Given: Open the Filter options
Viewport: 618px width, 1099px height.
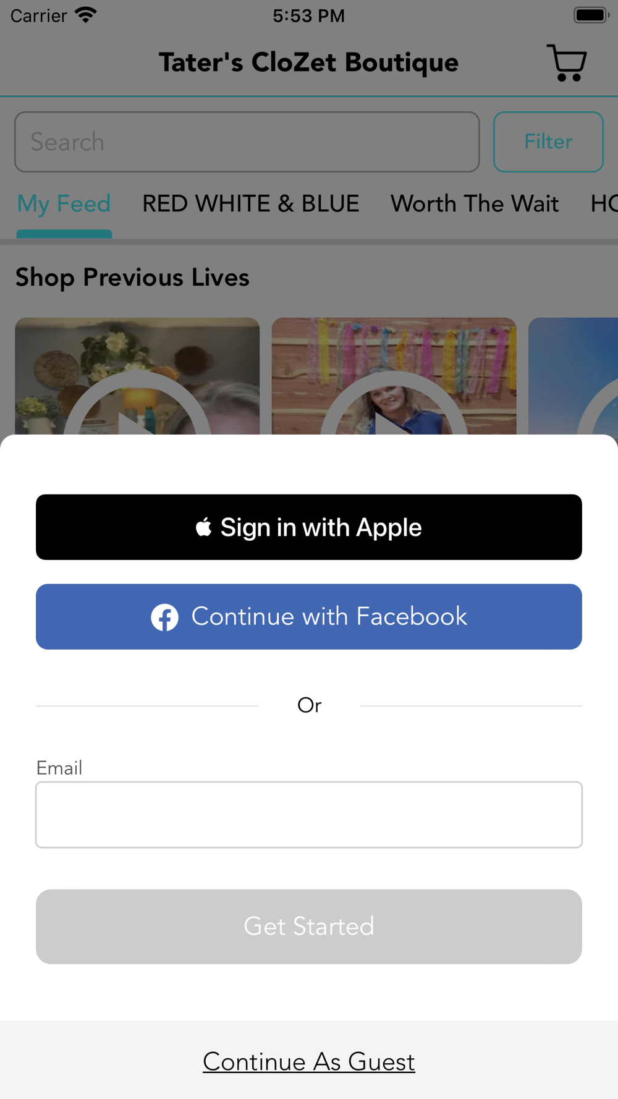Looking at the screenshot, I should click(x=548, y=142).
